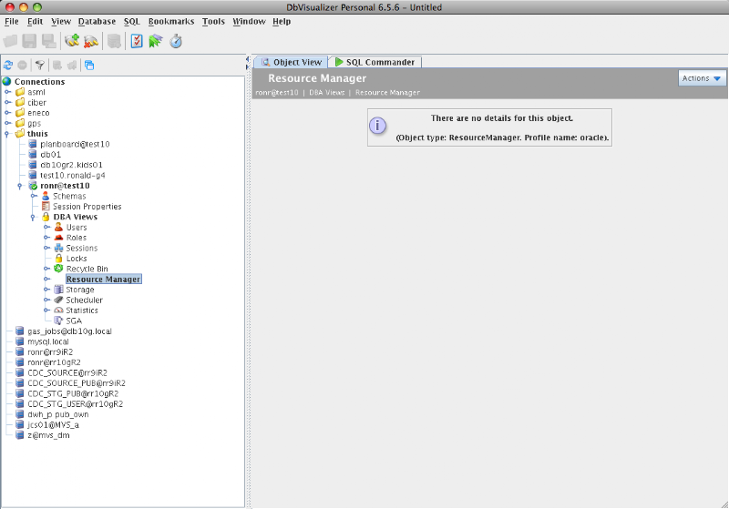Collapse the DBA Views node

tap(33, 218)
